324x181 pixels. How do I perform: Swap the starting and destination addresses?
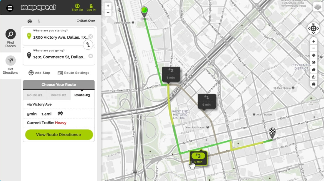coord(88,45)
